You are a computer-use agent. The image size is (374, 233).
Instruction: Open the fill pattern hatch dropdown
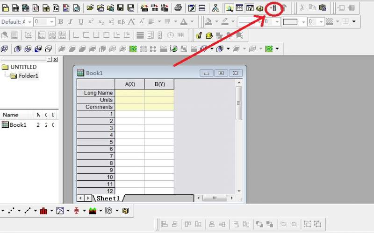337,21
